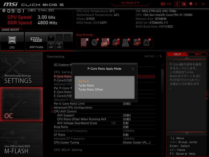Select XMP user profile 1

(51, 45)
